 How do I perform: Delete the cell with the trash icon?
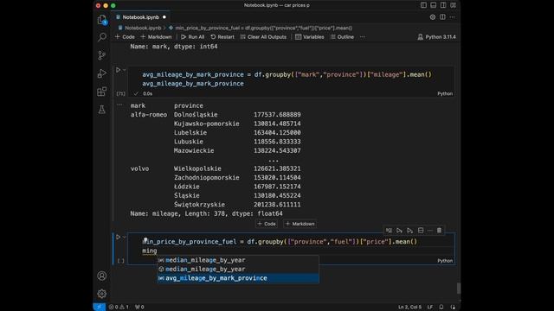[x=439, y=231]
